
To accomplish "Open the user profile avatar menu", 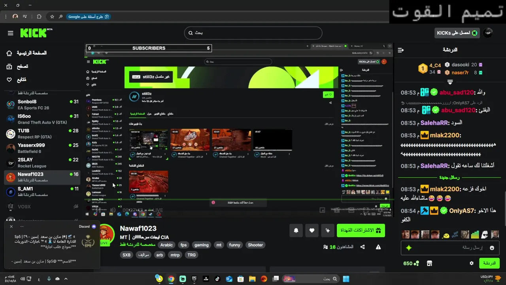I will (x=489, y=33).
